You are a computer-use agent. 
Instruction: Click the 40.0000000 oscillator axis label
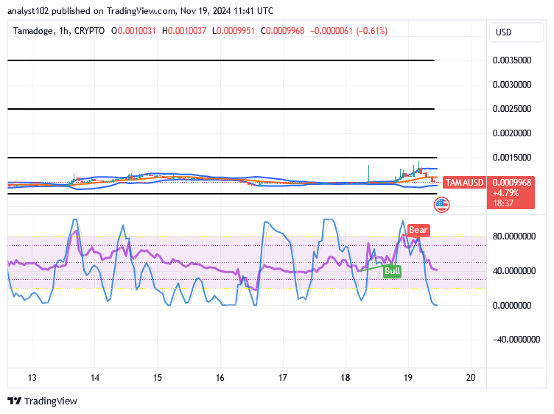(514, 271)
